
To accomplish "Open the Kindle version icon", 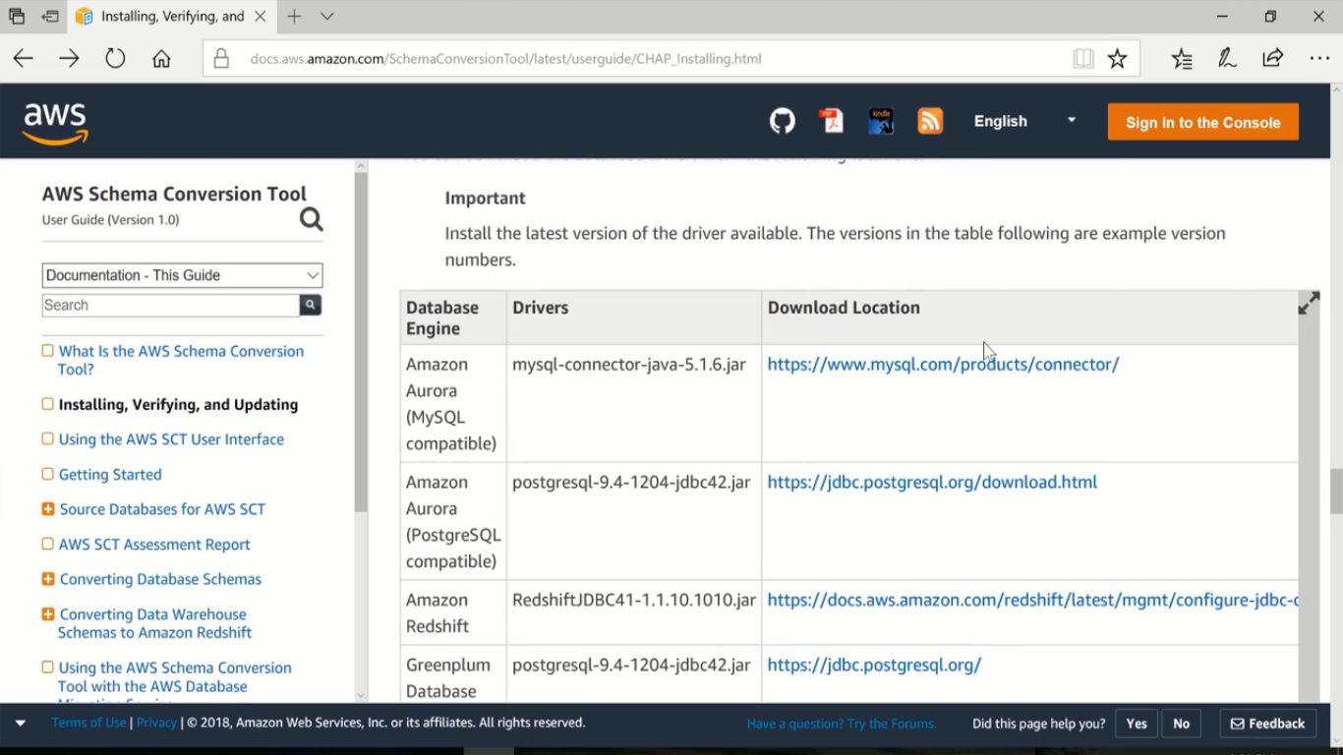I will point(881,121).
